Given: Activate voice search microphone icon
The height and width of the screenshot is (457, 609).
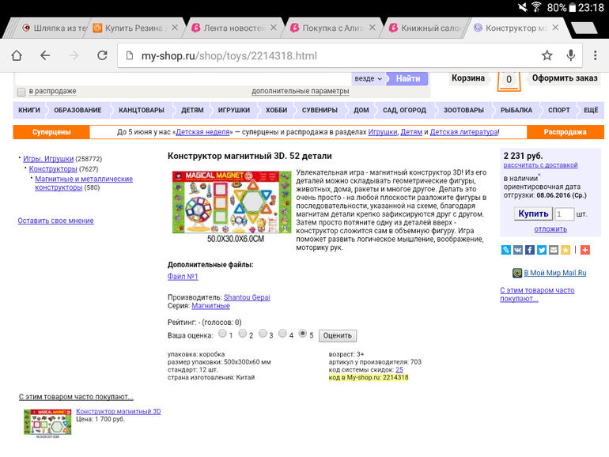Looking at the screenshot, I should (570, 55).
